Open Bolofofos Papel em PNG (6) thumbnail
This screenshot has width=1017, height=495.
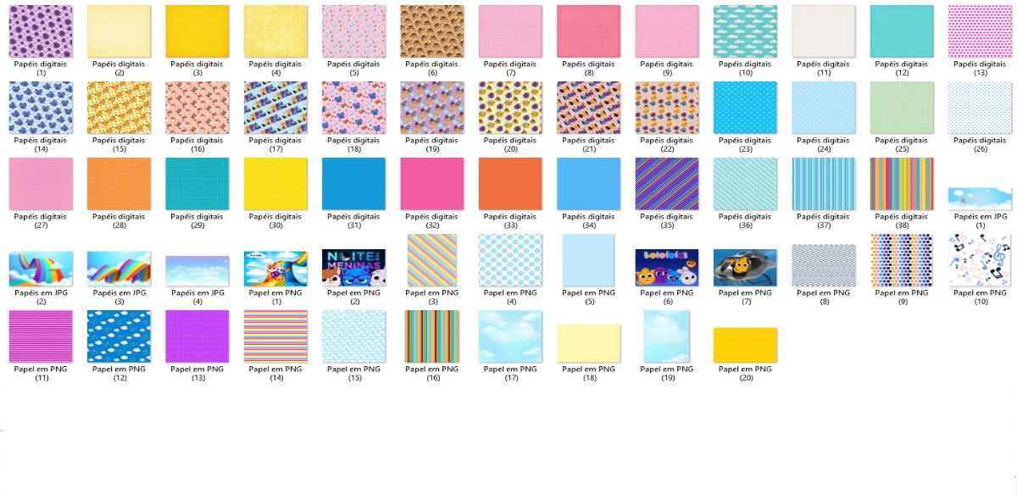pyautogui.click(x=667, y=268)
